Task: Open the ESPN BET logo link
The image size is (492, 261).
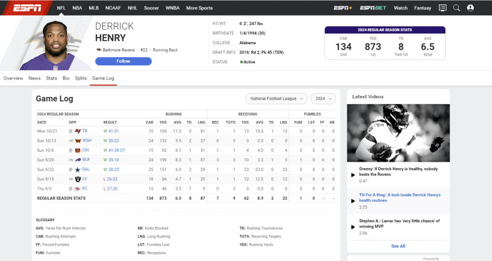Action: pos(373,8)
